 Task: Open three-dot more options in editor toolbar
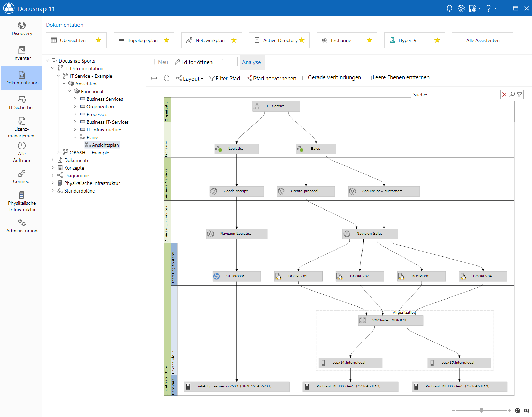click(222, 62)
